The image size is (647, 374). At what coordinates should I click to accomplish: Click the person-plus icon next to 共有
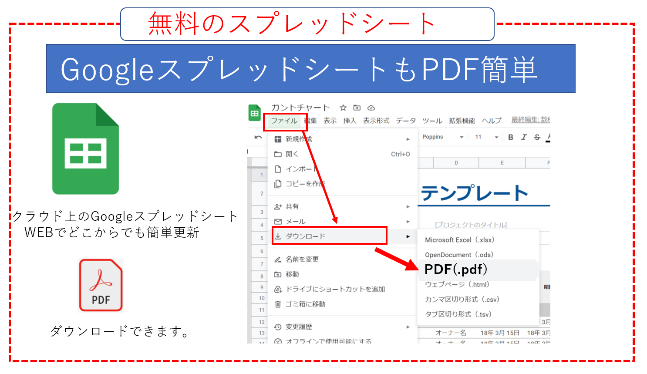(278, 206)
